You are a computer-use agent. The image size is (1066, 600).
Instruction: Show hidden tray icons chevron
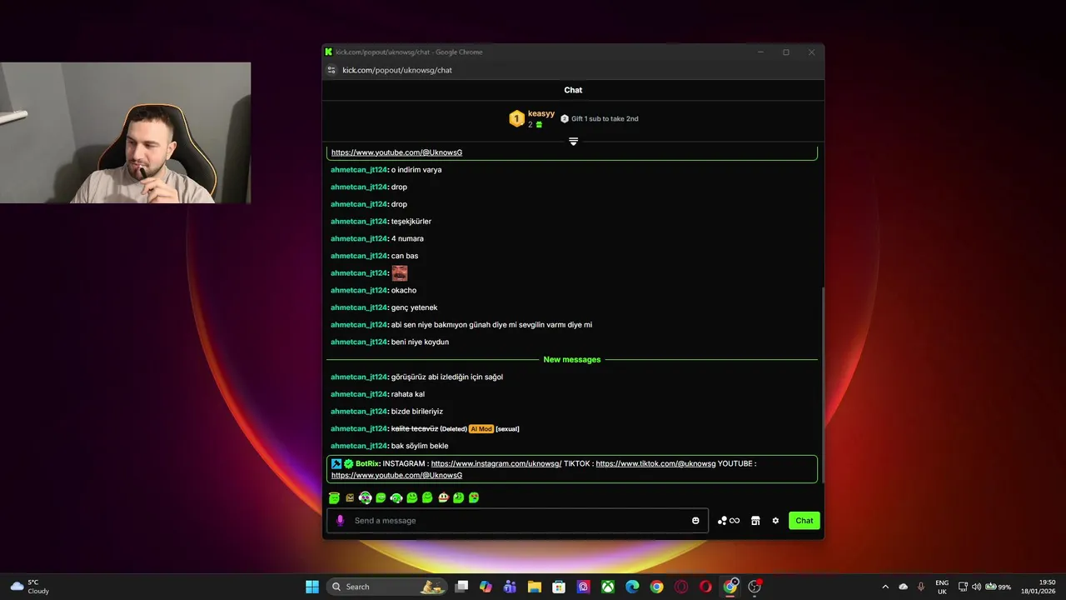tap(885, 587)
